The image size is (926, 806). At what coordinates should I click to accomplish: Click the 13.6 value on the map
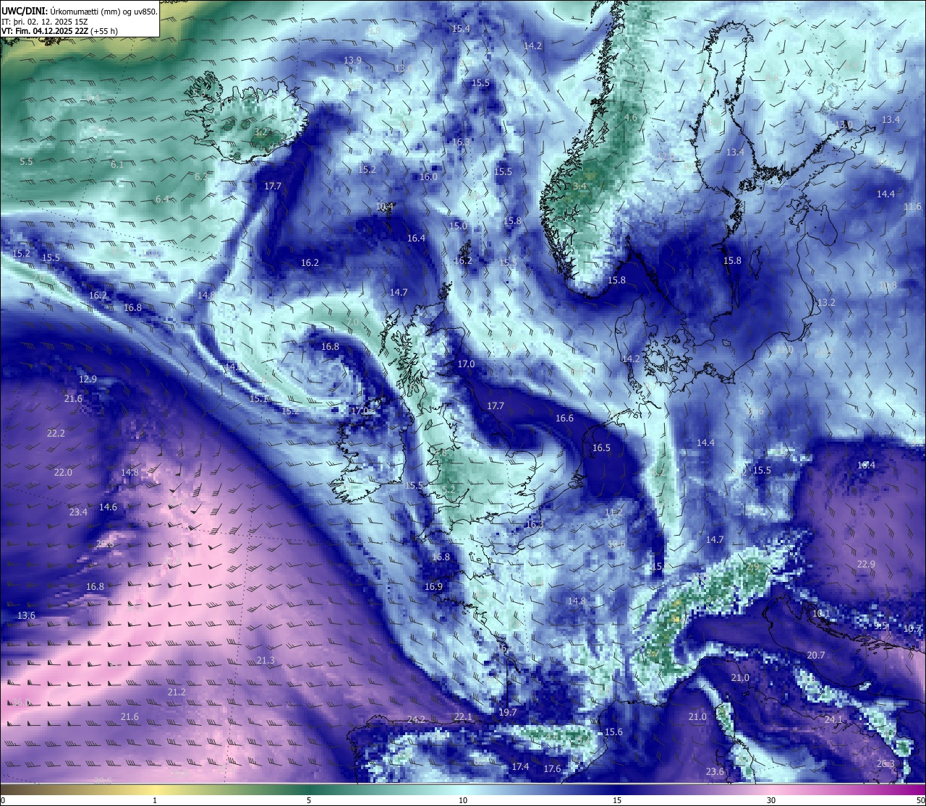pyautogui.click(x=26, y=615)
